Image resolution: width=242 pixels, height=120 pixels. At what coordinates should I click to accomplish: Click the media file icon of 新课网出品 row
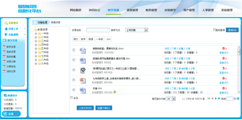click(83, 71)
